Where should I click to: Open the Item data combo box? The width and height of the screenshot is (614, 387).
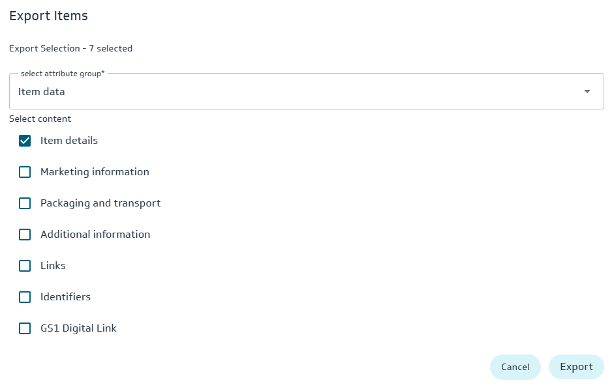[x=294, y=92]
